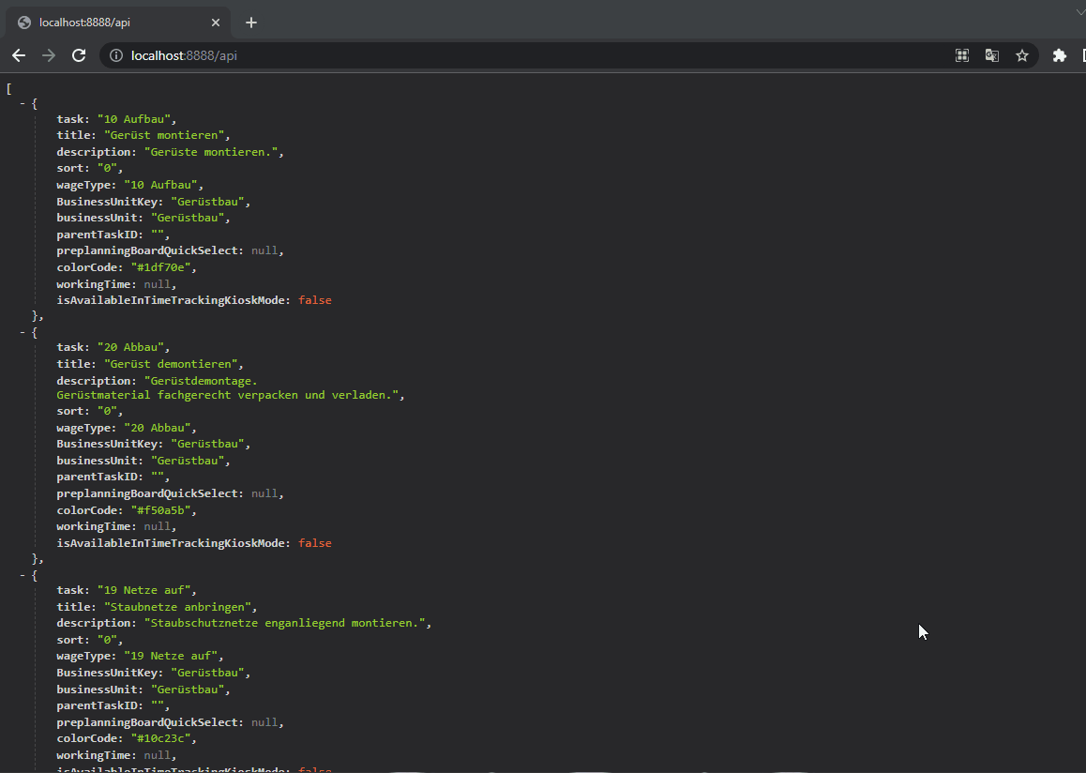Click the pinned extension icon right of the puzzle piece

click(x=1082, y=55)
